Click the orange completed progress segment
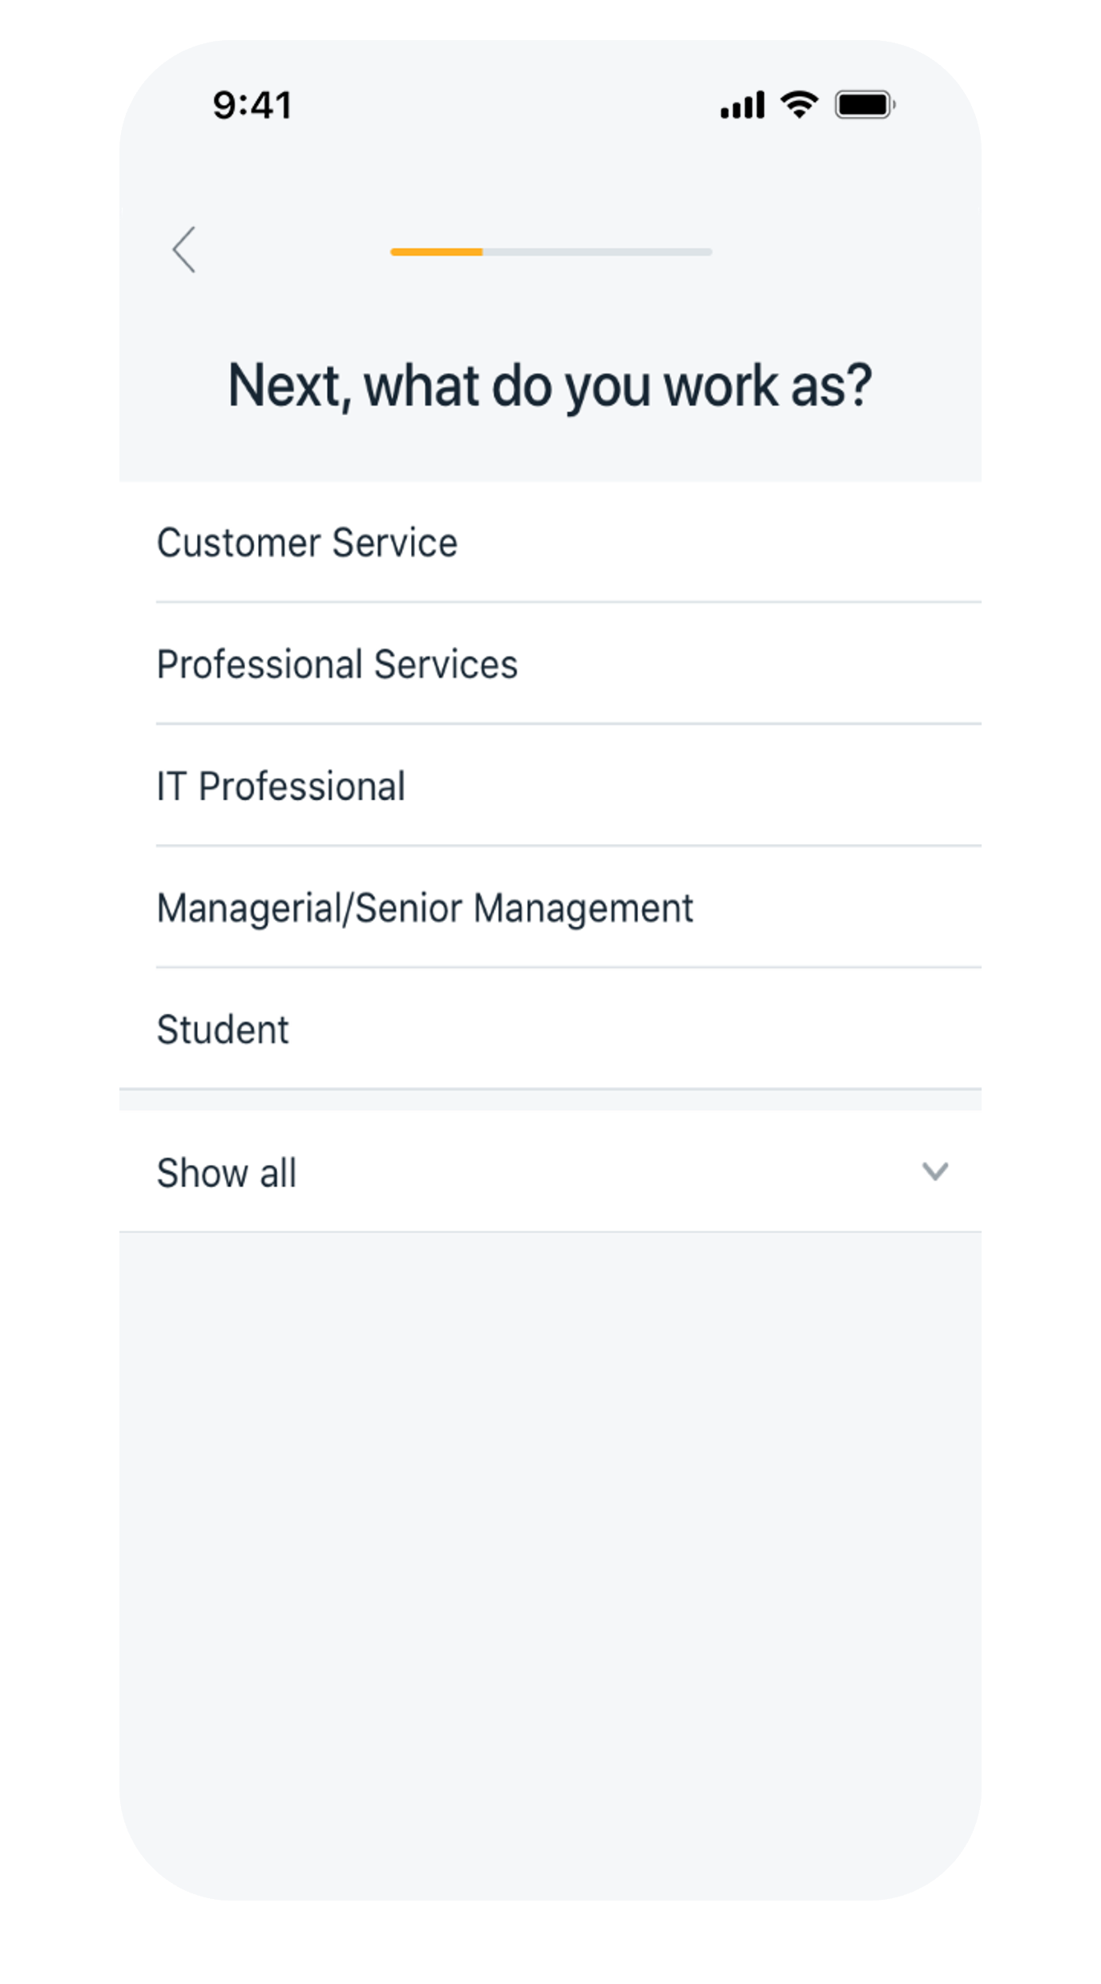The image size is (1101, 1984). [436, 252]
